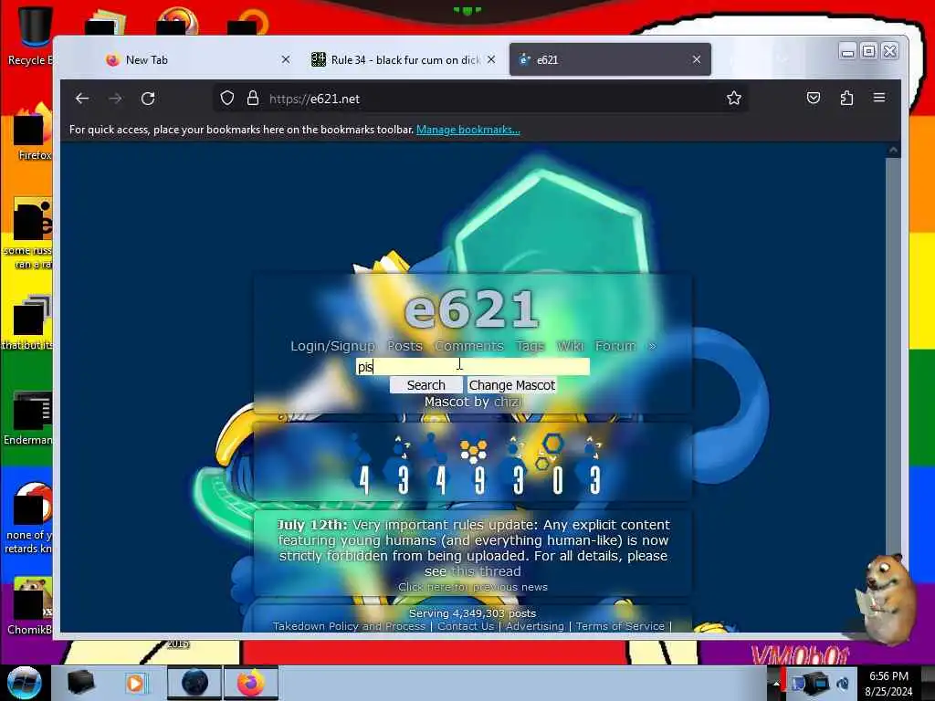Show hidden system tray icons
Viewport: 935px width, 701px height.
[775, 684]
